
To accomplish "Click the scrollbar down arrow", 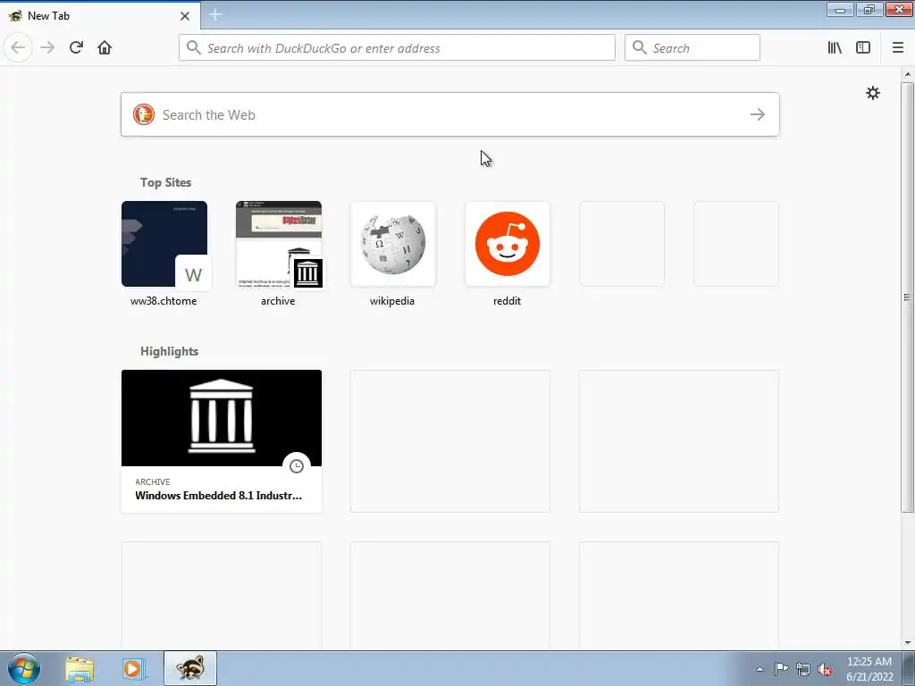I will 908,643.
